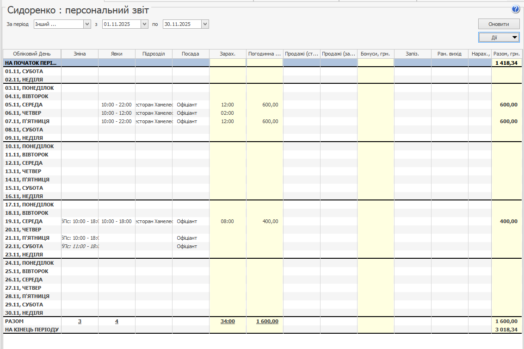Open the total shifts link 3
The height and width of the screenshot is (349, 524).
click(x=80, y=321)
